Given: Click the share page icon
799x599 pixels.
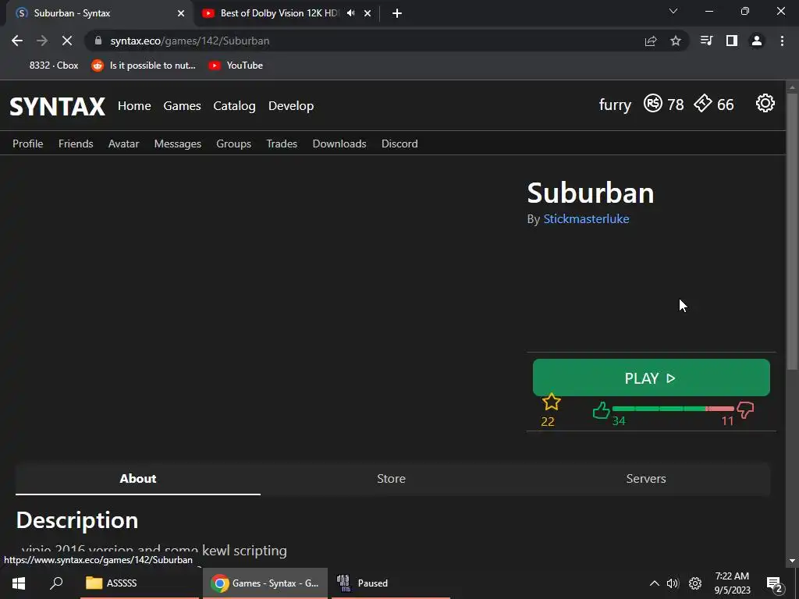Looking at the screenshot, I should [651, 41].
